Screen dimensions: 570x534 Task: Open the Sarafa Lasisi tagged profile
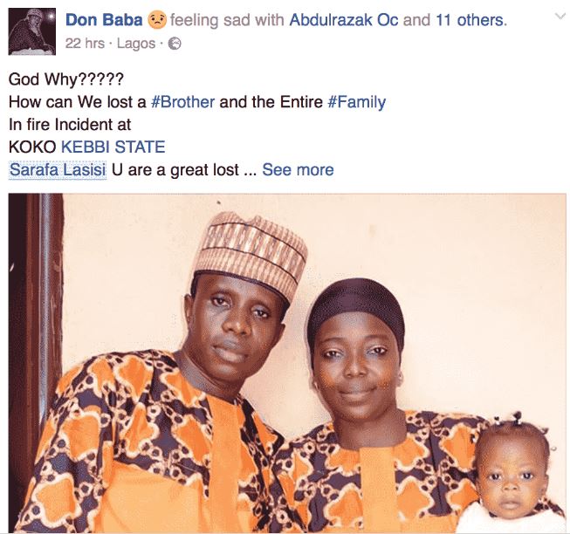coord(58,169)
